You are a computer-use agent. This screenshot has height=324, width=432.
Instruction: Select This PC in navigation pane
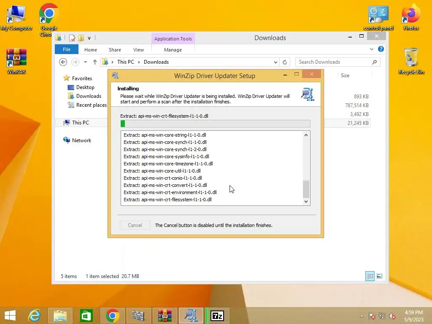tap(81, 123)
